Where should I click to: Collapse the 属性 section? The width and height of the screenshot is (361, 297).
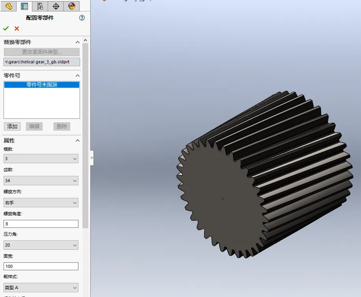tap(78, 140)
